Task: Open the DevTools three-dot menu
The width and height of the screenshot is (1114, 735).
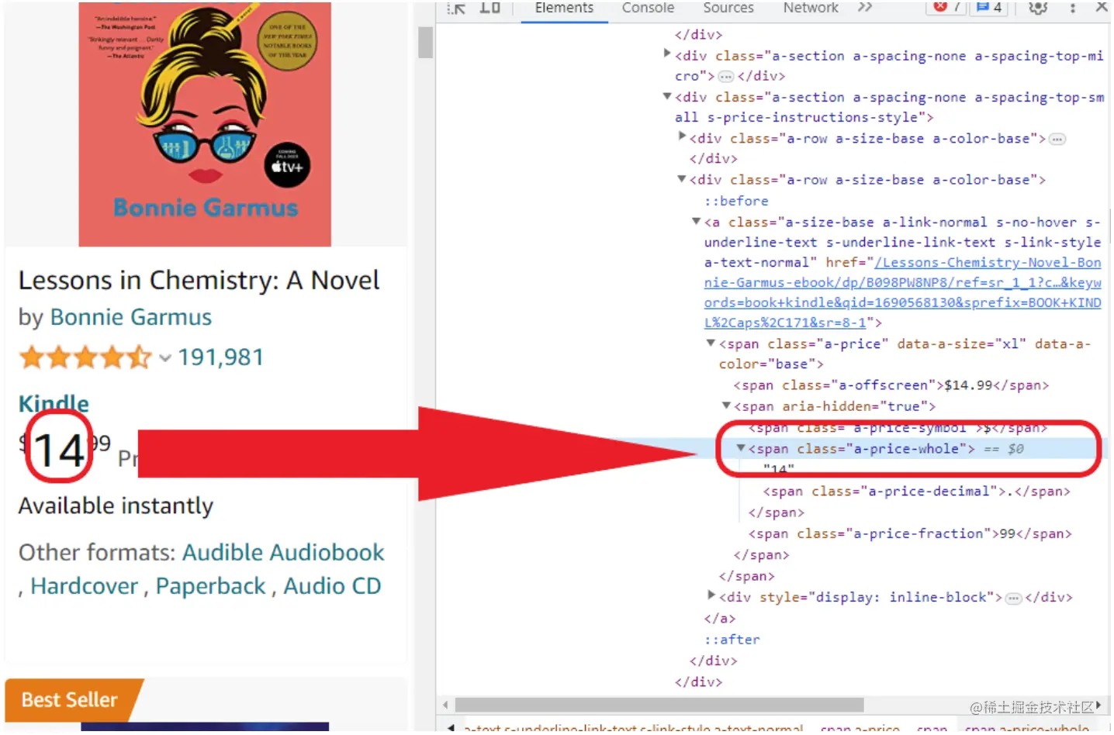Action: [1073, 8]
